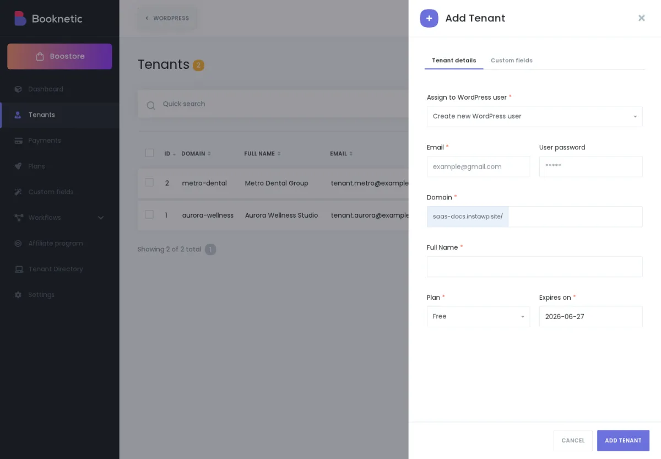The height and width of the screenshot is (459, 661).
Task: Click the Tenants count badge 2
Action: pos(198,65)
